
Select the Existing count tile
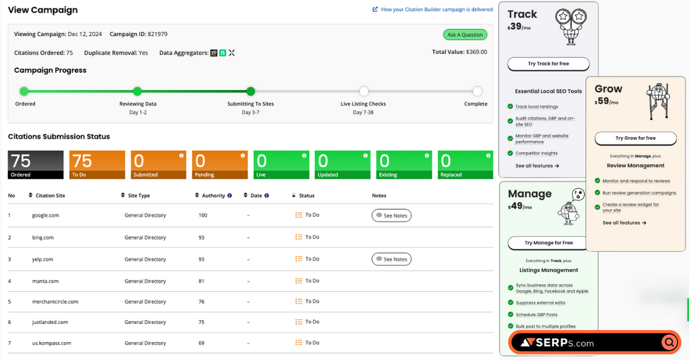404,165
